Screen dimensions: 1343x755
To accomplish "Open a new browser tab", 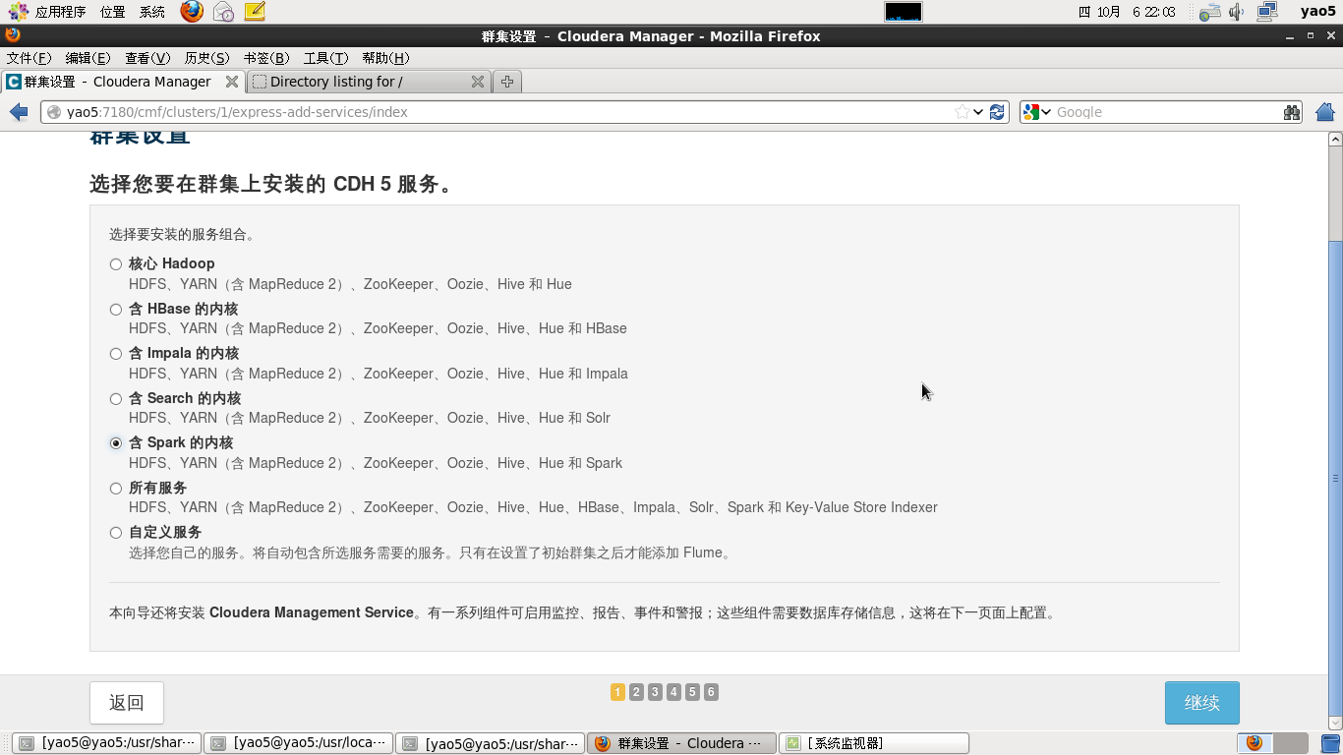I will pos(507,82).
